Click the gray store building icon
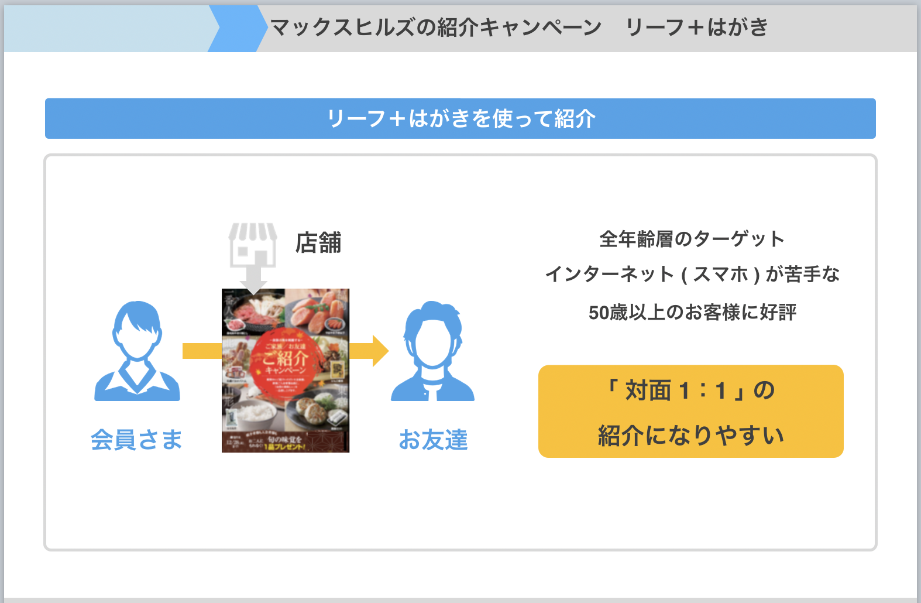This screenshot has height=603, width=921. pyautogui.click(x=253, y=245)
